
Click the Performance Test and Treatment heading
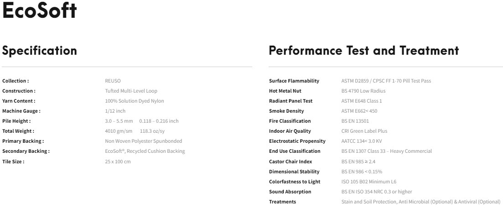(x=363, y=51)
